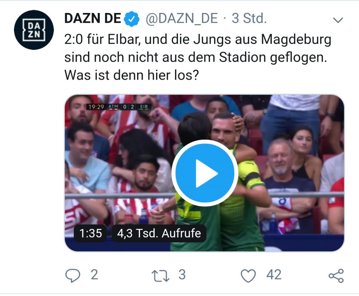The image size is (359, 296).
Task: Reply using the speech bubble icon
Action: coord(73,275)
